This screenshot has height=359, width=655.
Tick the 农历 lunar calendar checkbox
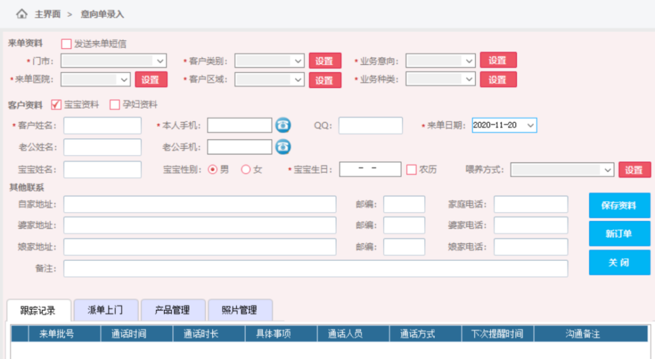[411, 169]
